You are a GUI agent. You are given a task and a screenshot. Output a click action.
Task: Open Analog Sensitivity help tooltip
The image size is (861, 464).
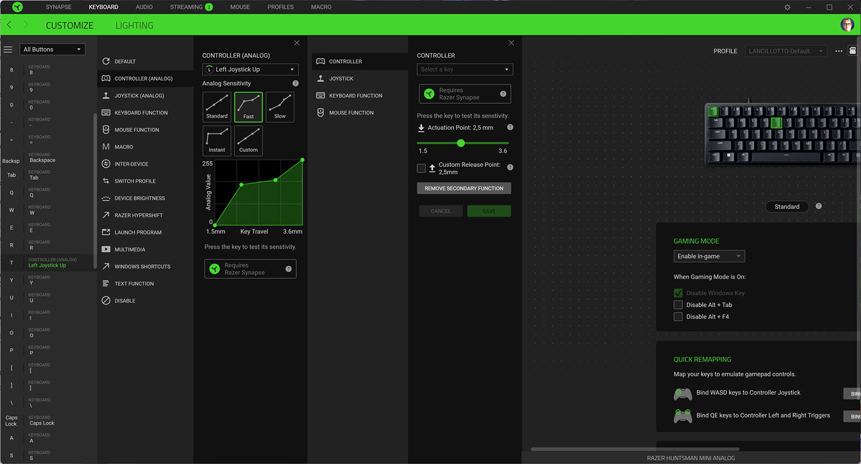(295, 83)
